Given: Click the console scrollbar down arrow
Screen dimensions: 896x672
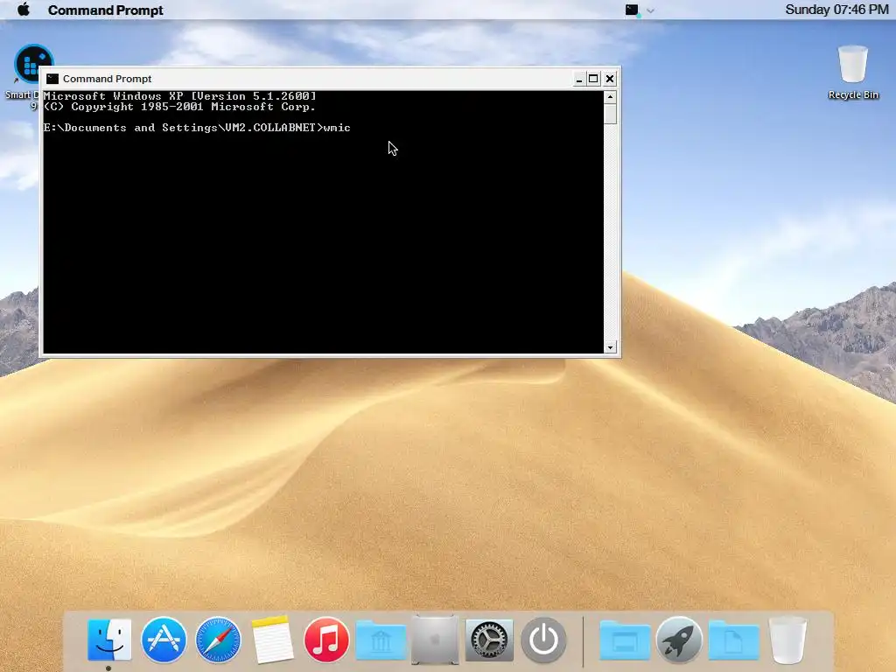Looking at the screenshot, I should coord(610,347).
